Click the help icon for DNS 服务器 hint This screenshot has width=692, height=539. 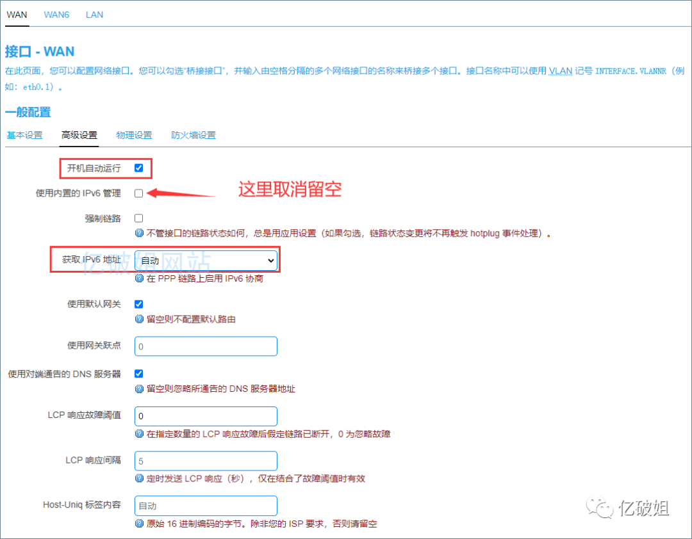point(139,388)
